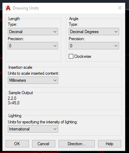Enable the Clockwise checkbox

[x=71, y=56]
